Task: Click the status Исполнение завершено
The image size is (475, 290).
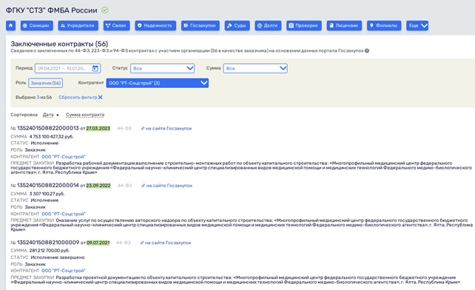Action: 58,257
